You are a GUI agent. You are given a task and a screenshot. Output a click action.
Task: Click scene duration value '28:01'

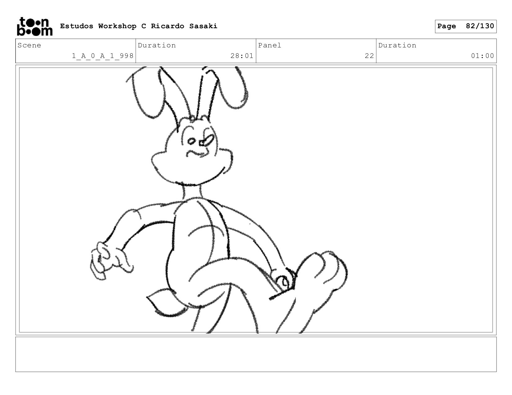point(242,56)
